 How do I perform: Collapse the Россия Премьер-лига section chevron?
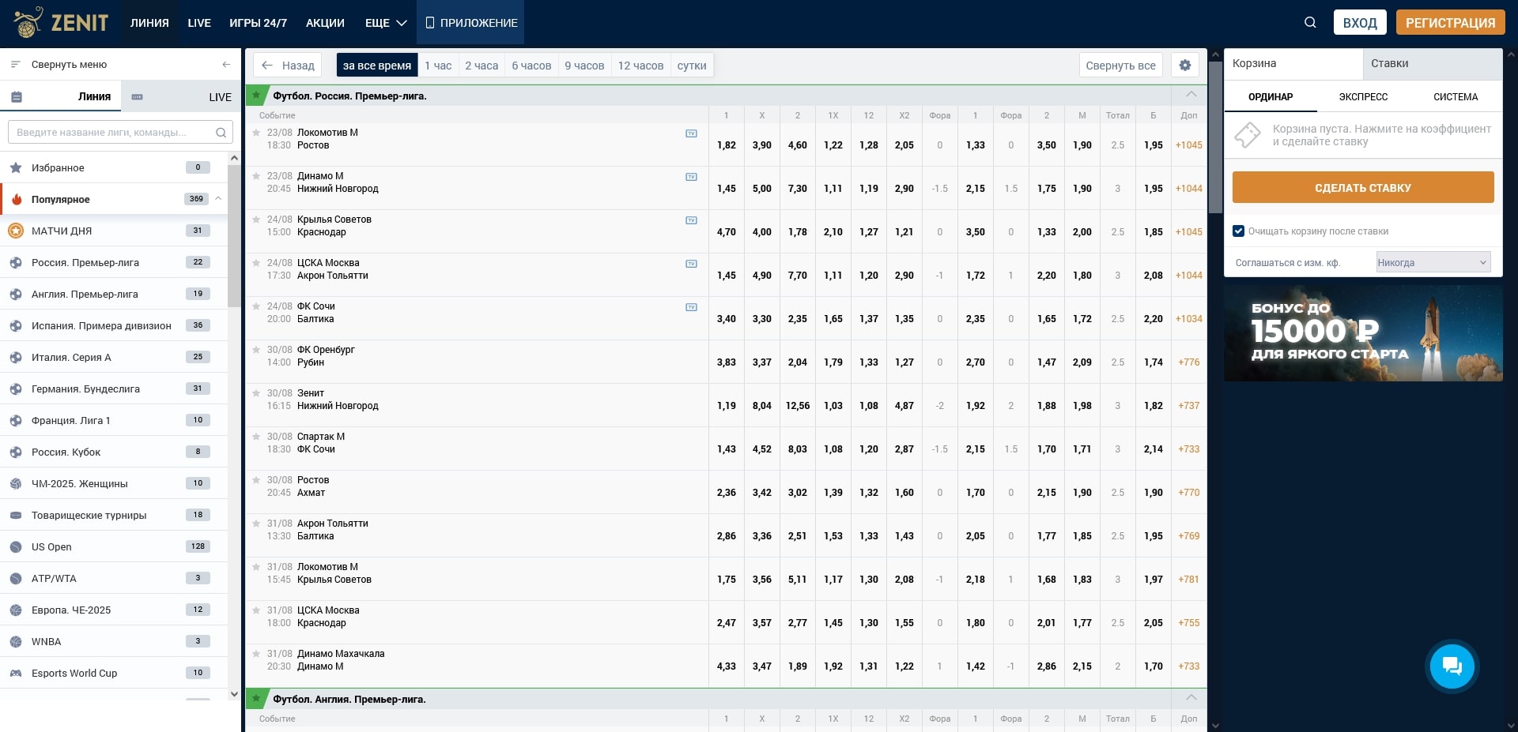coord(1191,95)
